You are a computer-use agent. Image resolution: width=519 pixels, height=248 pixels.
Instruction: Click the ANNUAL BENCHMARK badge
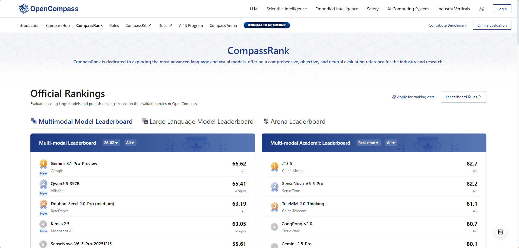pos(267,25)
